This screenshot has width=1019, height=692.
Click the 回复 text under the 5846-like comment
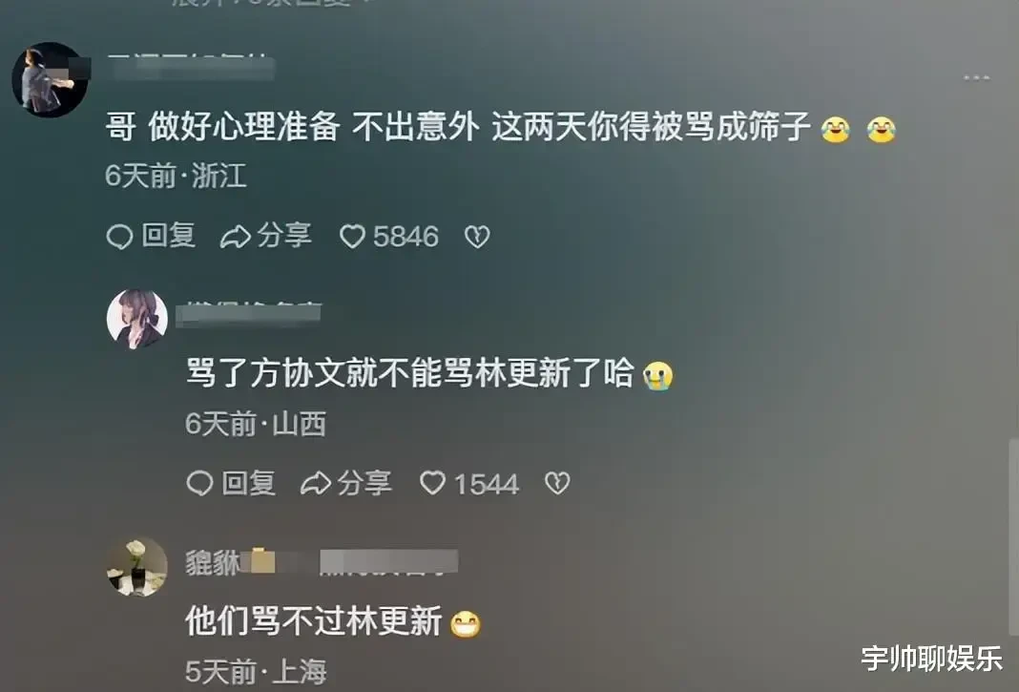pyautogui.click(x=168, y=236)
